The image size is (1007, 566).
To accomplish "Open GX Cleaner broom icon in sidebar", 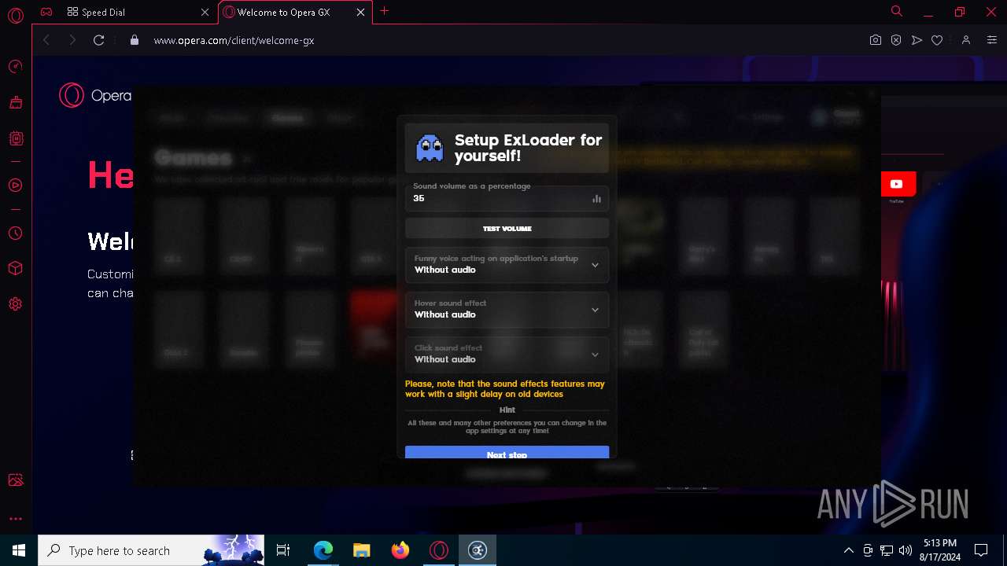I will [15, 102].
